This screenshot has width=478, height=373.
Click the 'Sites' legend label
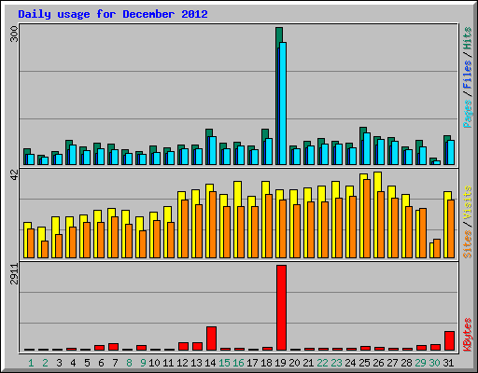coord(468,244)
